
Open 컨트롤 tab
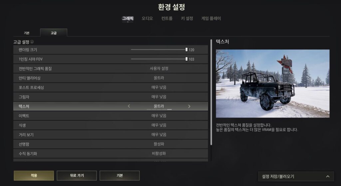[x=167, y=19]
